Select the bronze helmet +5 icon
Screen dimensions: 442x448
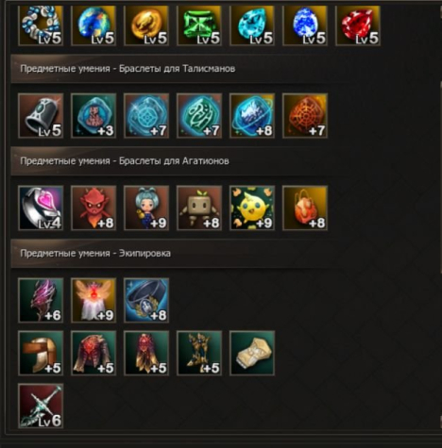41,353
